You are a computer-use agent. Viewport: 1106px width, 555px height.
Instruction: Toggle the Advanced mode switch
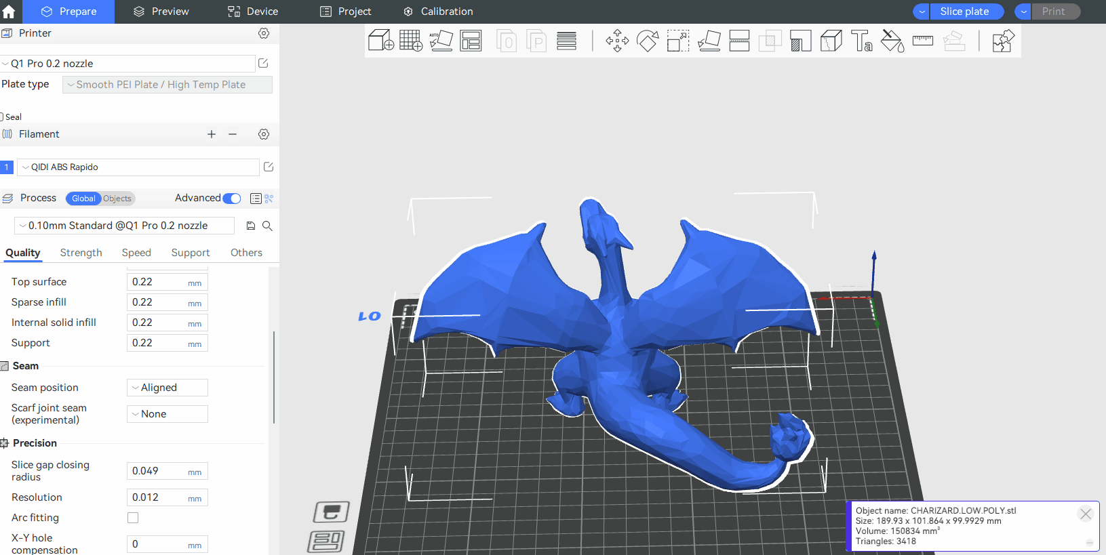click(x=232, y=199)
